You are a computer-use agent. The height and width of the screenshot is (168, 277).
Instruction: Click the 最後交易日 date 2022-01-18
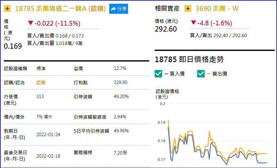pos(48,156)
